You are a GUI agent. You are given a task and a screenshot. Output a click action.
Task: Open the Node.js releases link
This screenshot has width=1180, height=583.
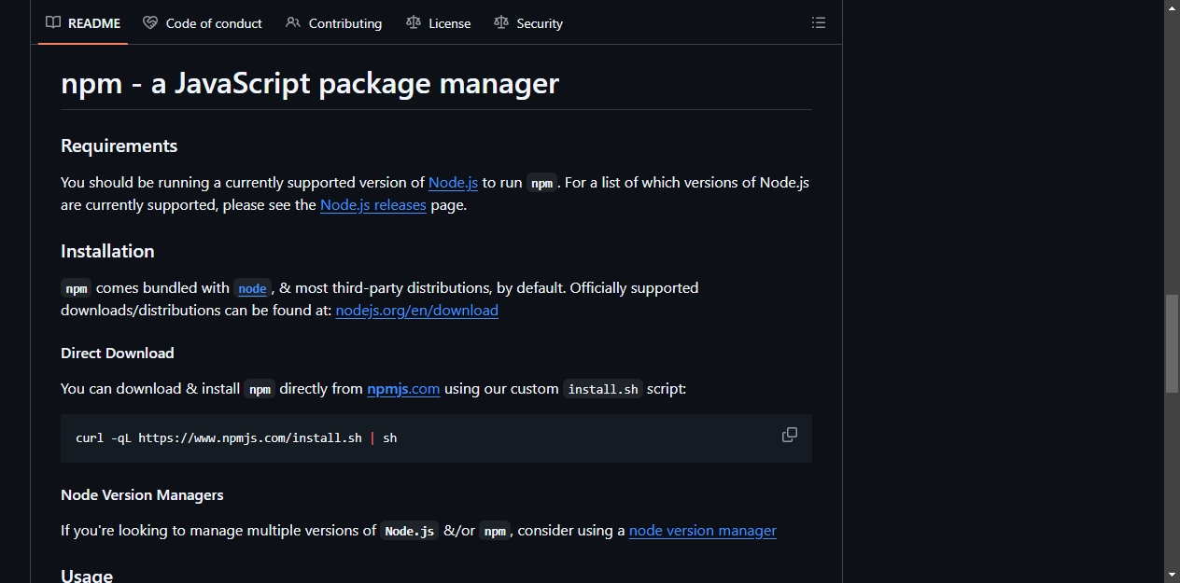point(373,204)
